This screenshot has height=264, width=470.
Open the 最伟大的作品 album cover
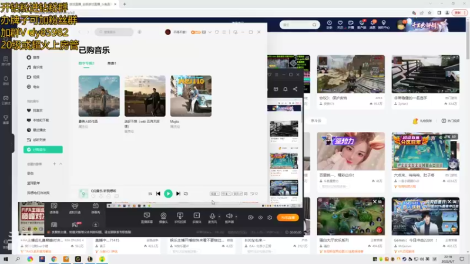99,96
